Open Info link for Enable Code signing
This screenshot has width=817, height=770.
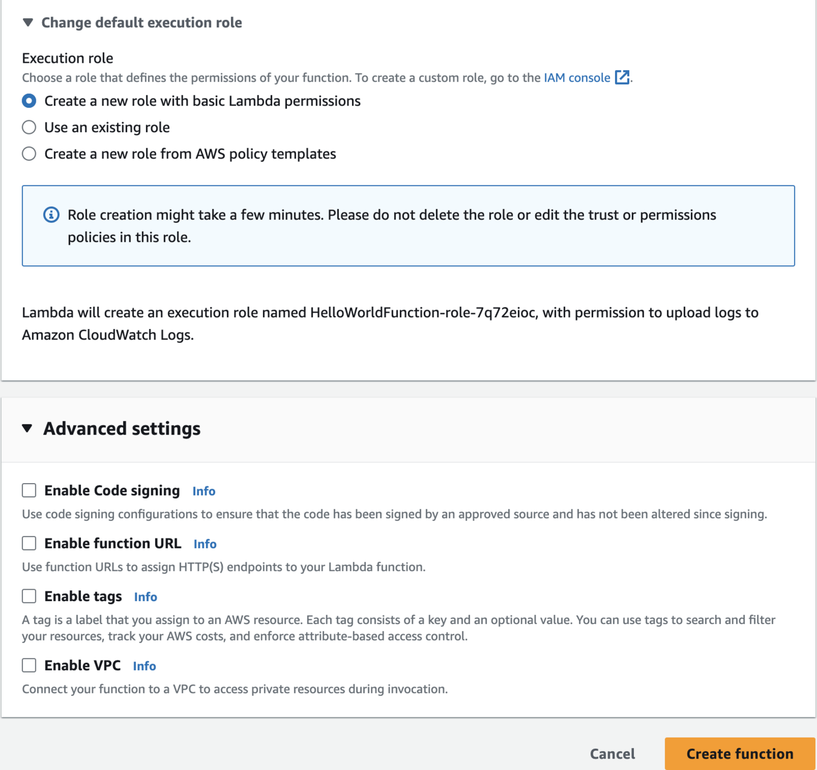(x=204, y=491)
